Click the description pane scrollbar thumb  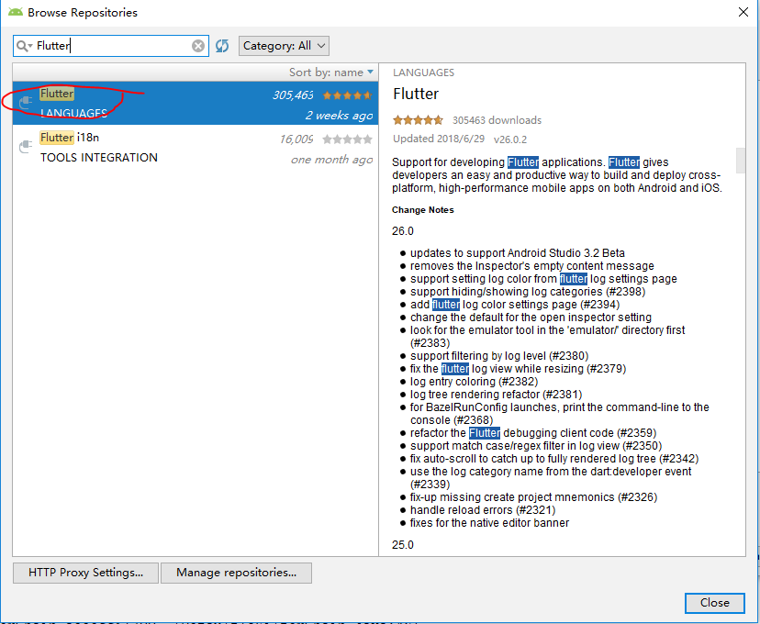tap(740, 161)
